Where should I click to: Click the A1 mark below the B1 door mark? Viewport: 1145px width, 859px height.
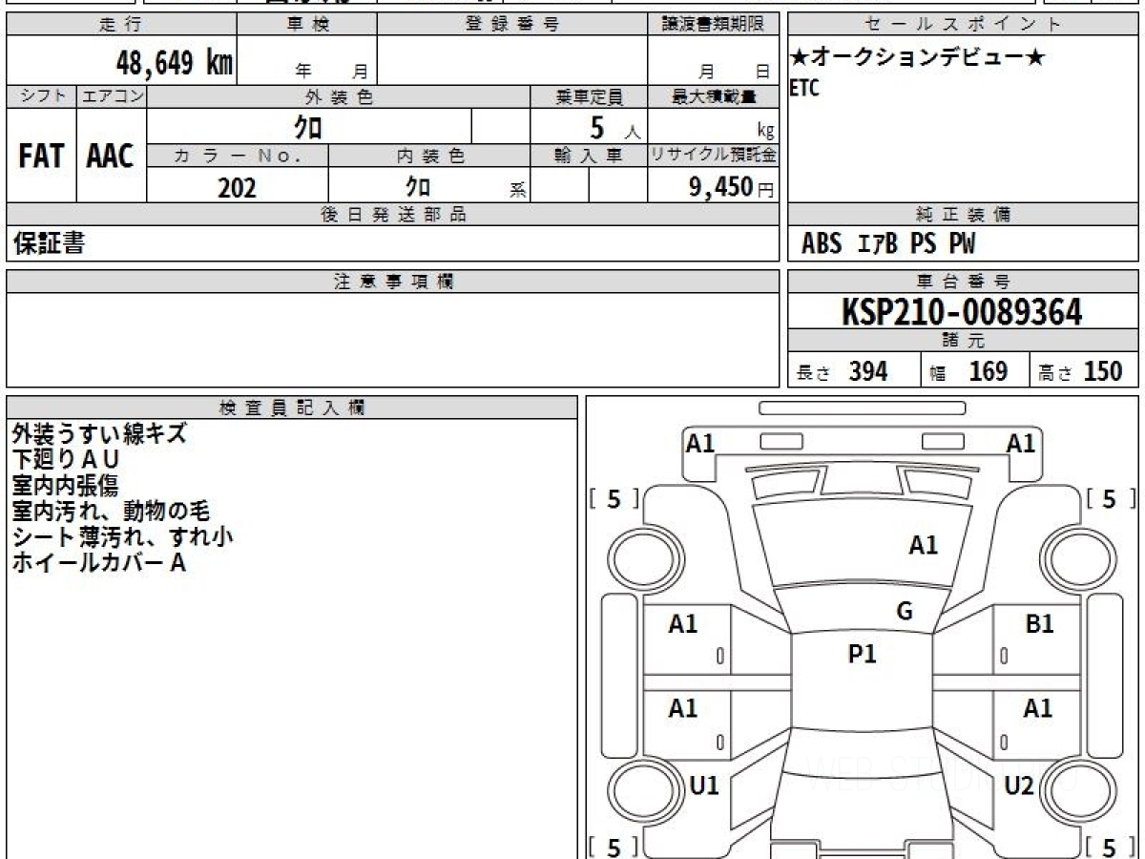(x=1038, y=708)
